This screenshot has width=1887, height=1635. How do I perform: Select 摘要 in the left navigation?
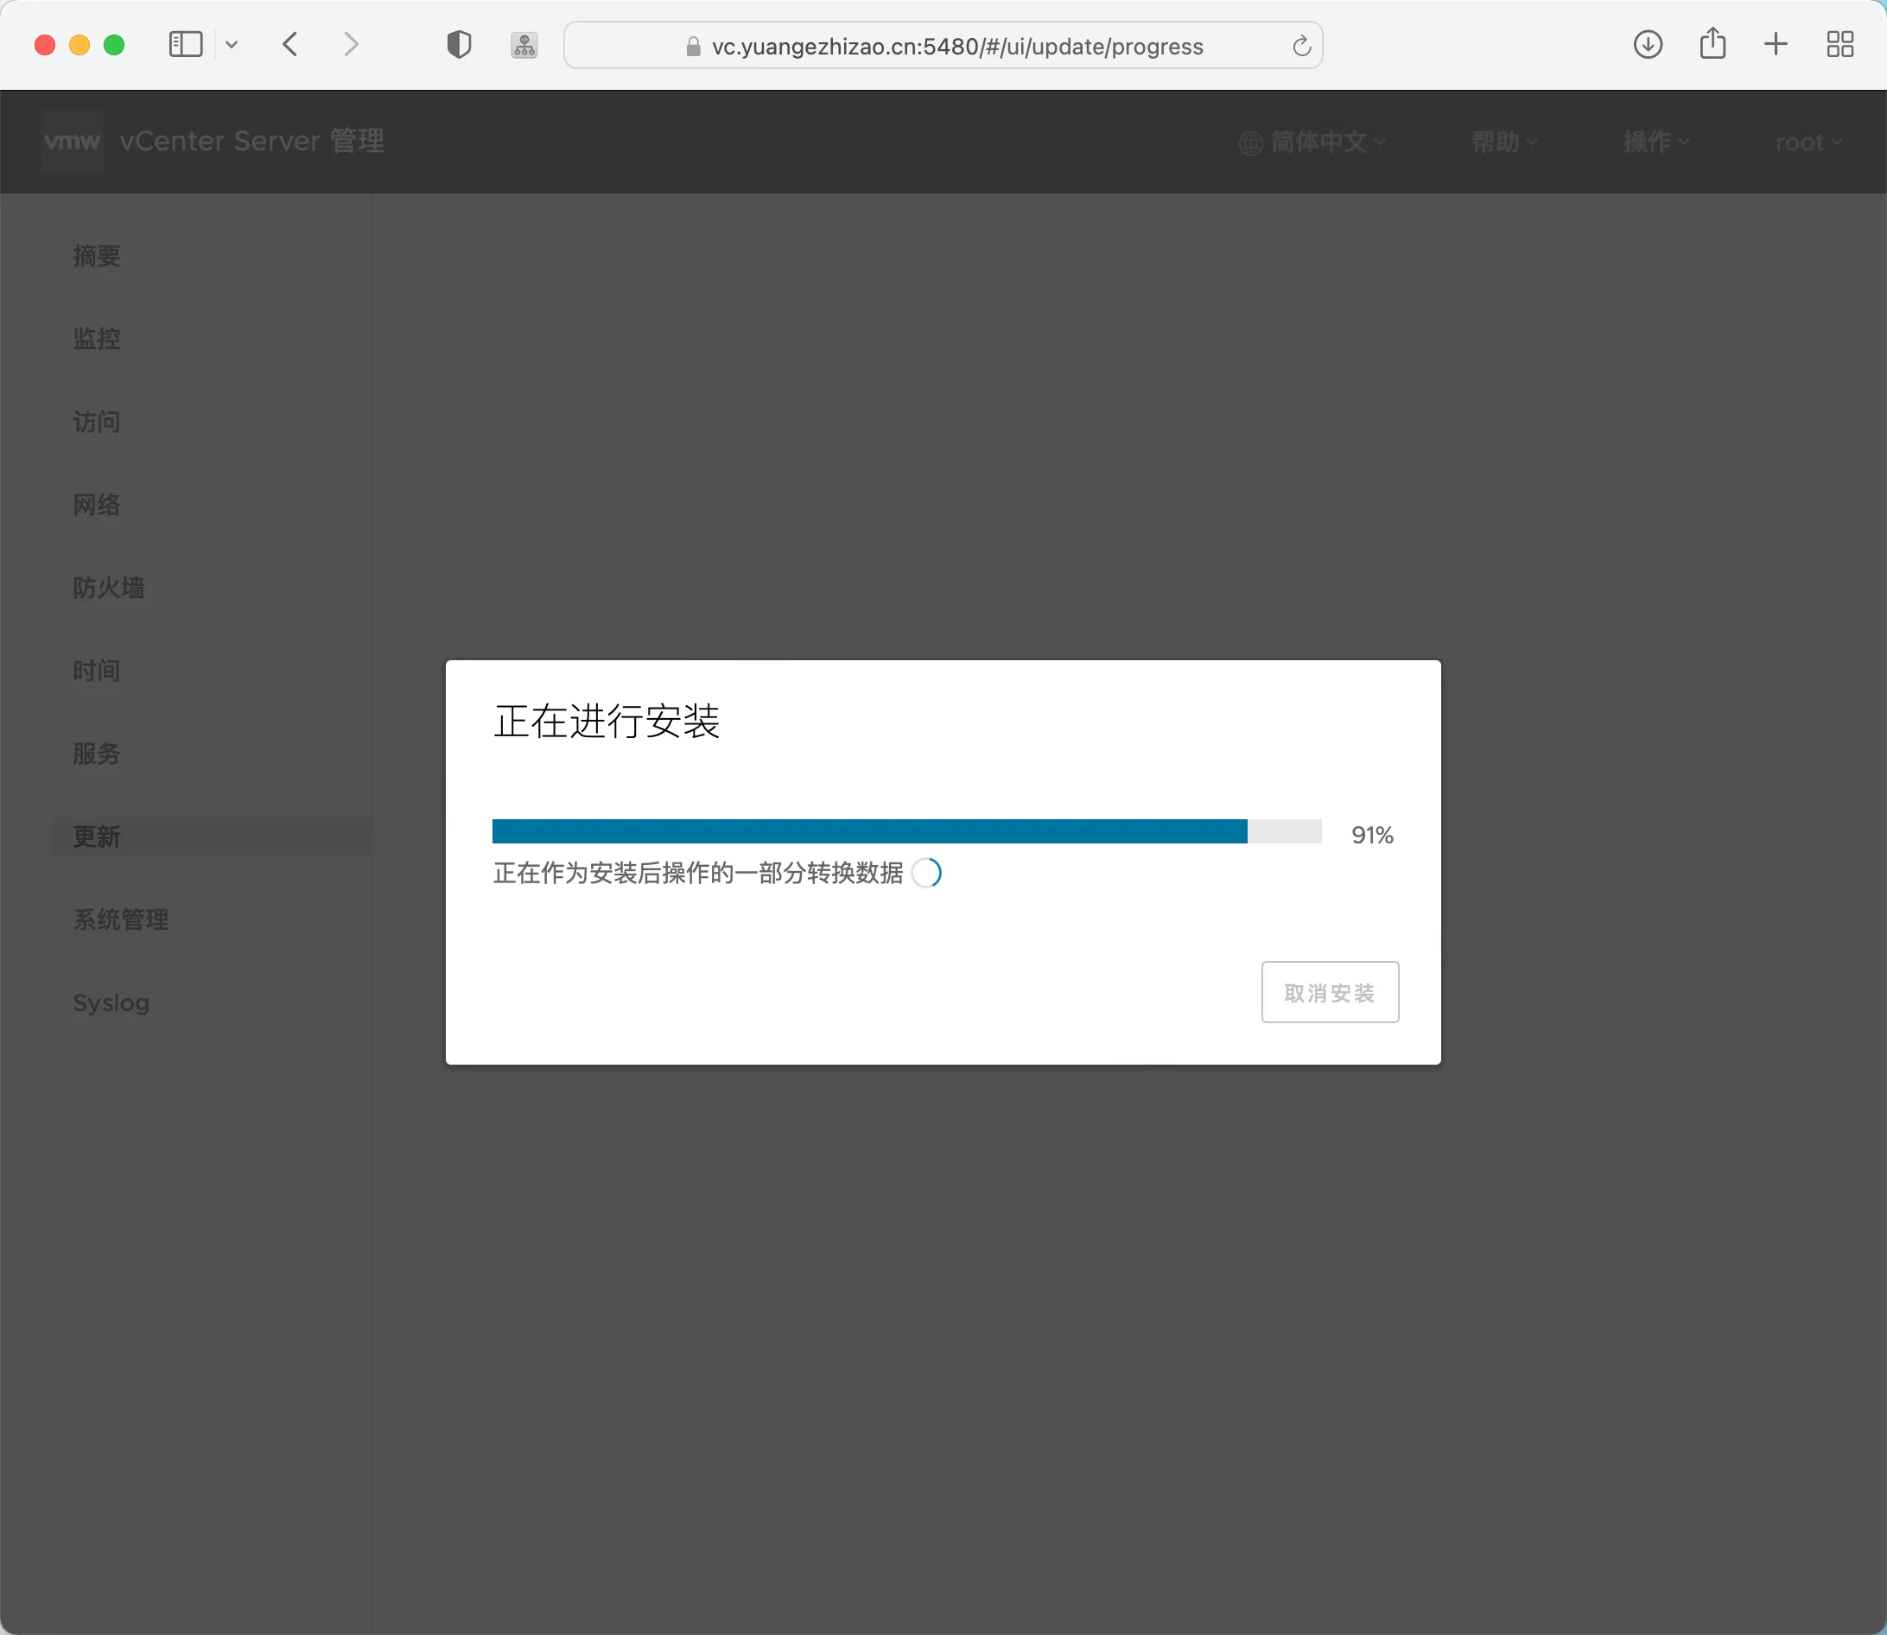point(97,257)
